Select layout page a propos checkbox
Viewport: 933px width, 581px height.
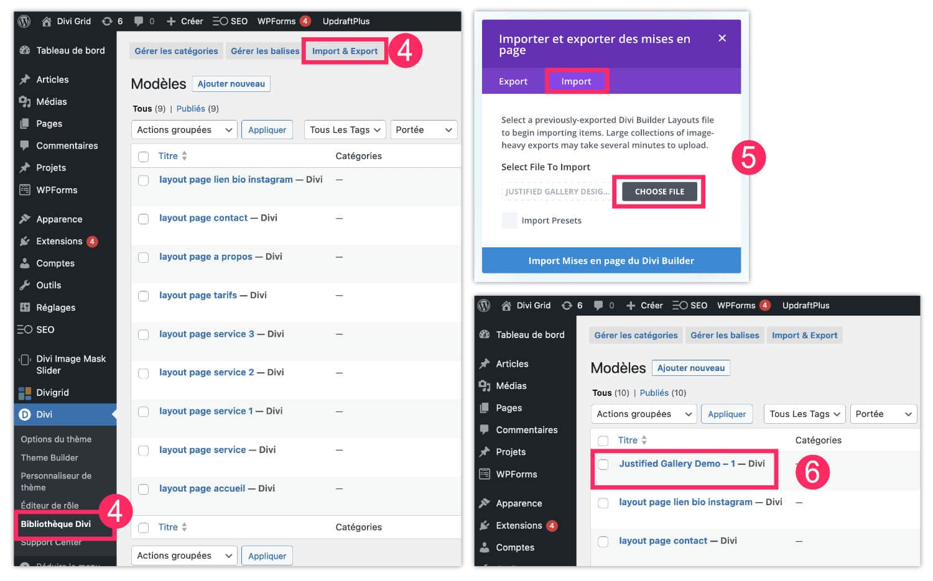click(x=144, y=257)
